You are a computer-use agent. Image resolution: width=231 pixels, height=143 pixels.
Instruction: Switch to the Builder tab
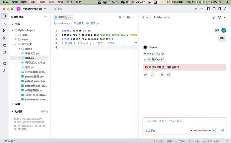coord(162,17)
